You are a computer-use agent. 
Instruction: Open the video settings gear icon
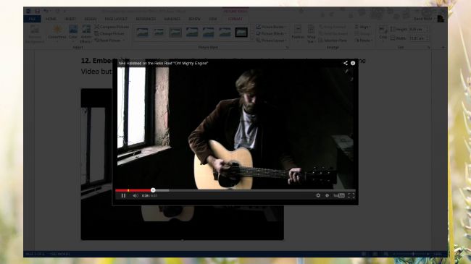[x=318, y=195]
